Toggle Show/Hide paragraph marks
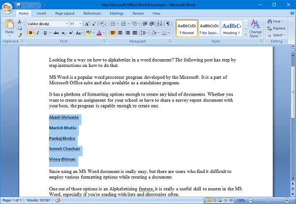The height and width of the screenshot is (204, 296). [168, 24]
